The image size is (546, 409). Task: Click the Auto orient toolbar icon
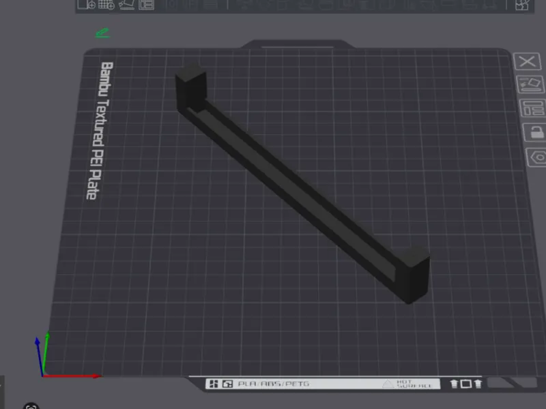[x=126, y=5]
